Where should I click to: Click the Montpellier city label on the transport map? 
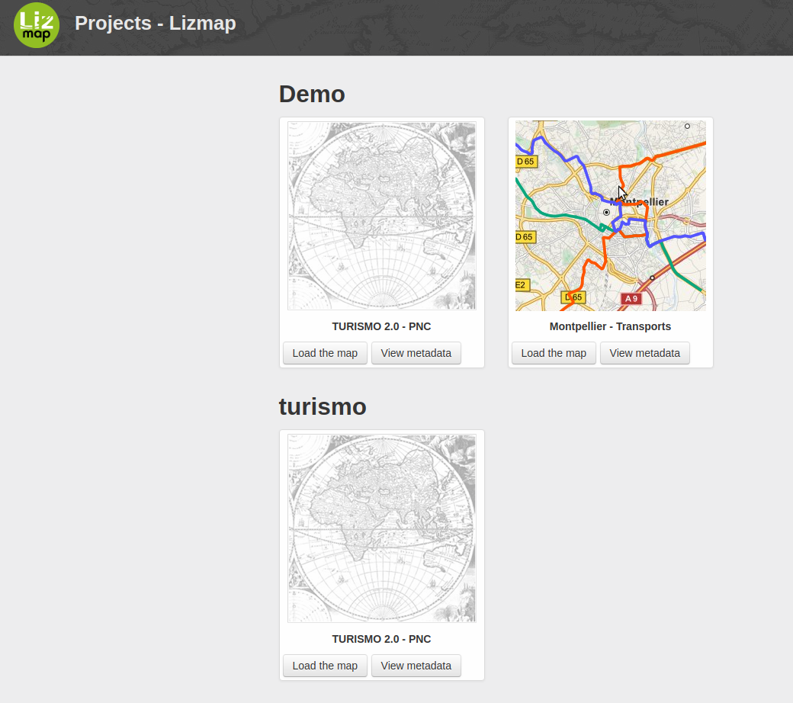click(639, 202)
